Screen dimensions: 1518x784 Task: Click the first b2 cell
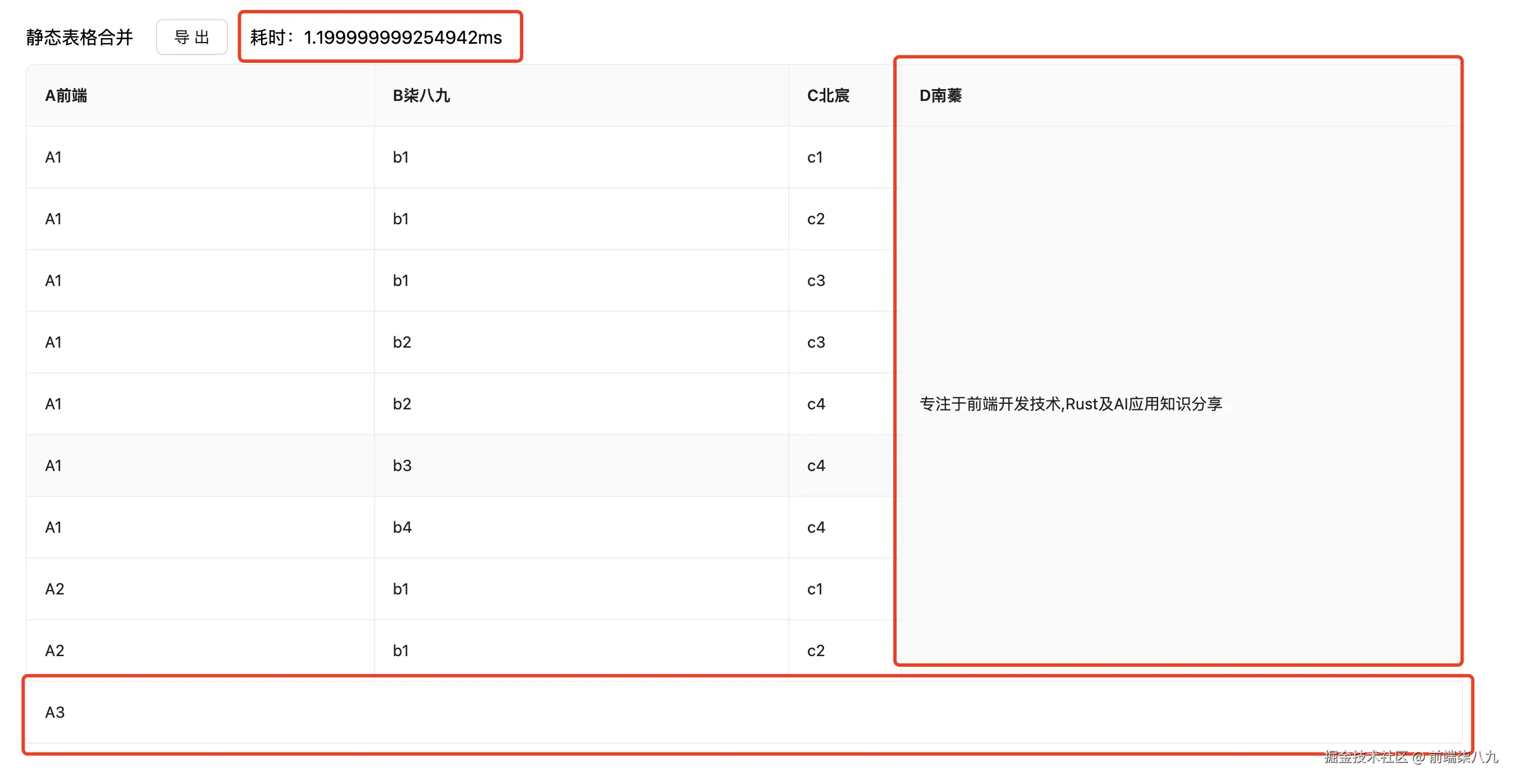pos(402,342)
